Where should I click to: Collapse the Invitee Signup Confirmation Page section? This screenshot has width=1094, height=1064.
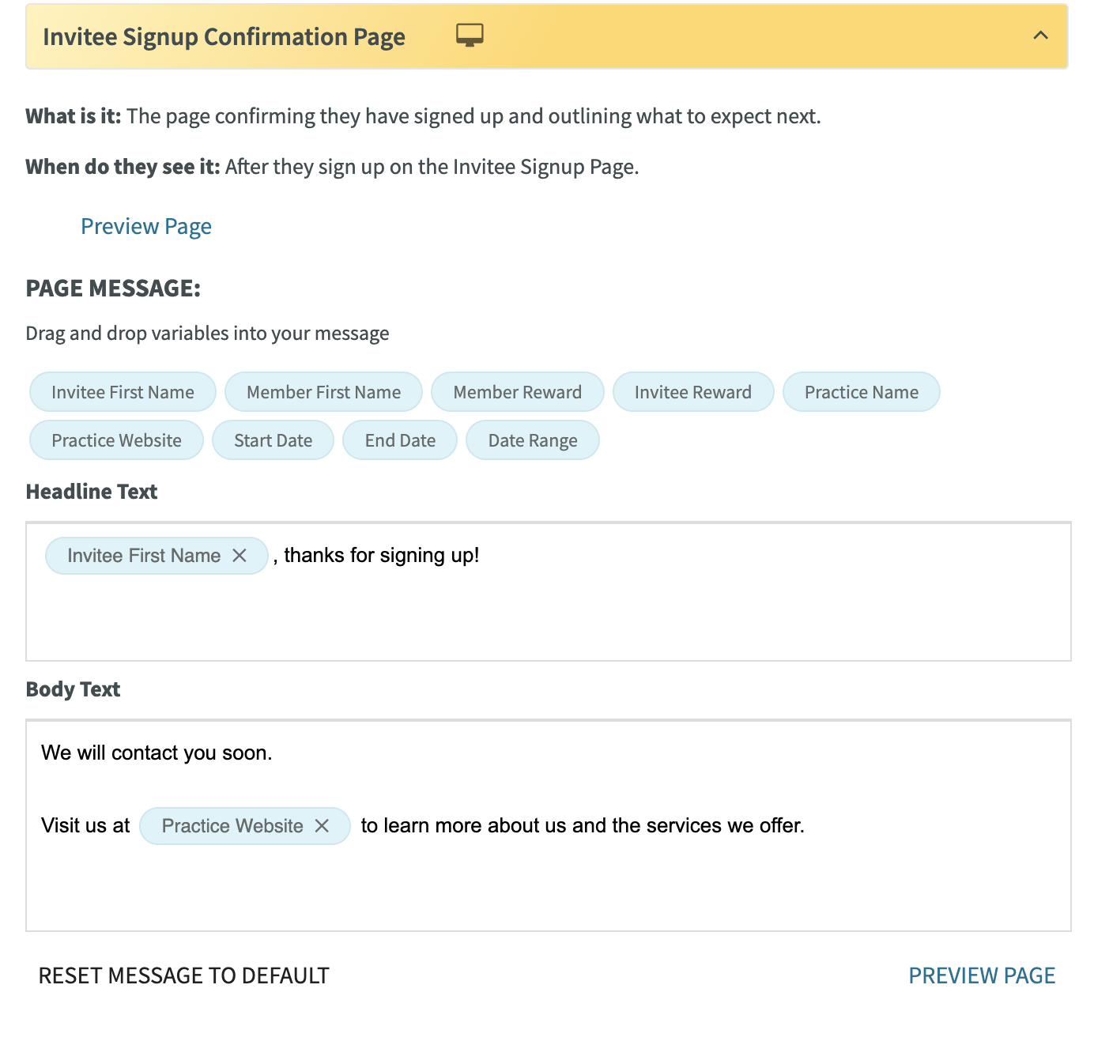click(x=1041, y=36)
